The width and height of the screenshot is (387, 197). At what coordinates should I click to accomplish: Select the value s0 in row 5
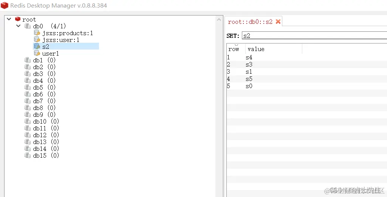tap(249, 86)
